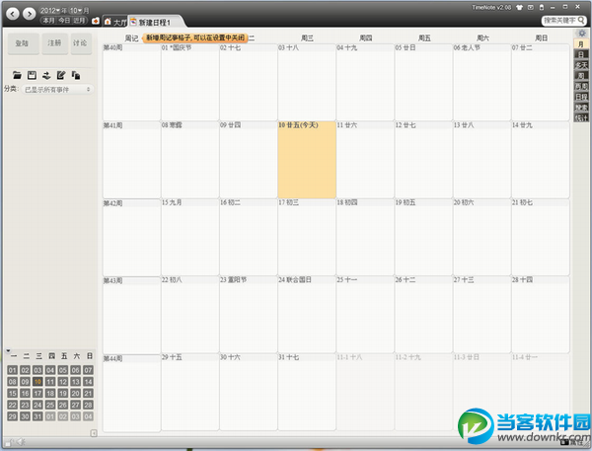This screenshot has width=592, height=451.
Task: Open the 搜索 search view tab
Action: point(581,108)
